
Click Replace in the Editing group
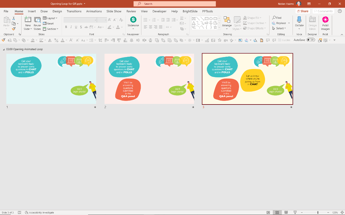280,23
